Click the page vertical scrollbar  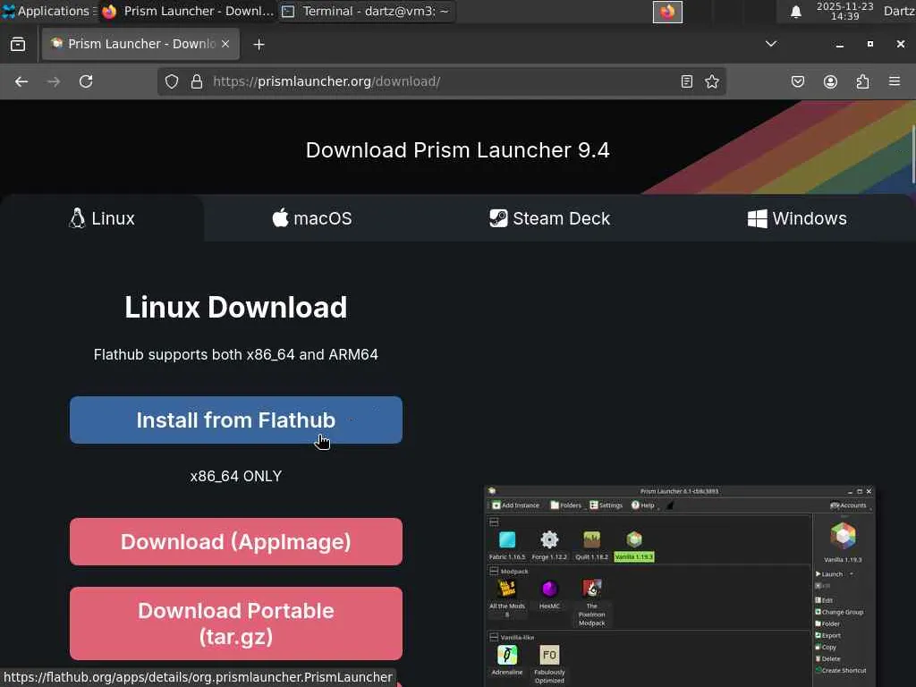coord(912,155)
